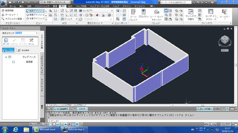This screenshot has height=133, width=238.
Task: Click the WCS label under ViewCube
Action: pyautogui.click(x=225, y=50)
